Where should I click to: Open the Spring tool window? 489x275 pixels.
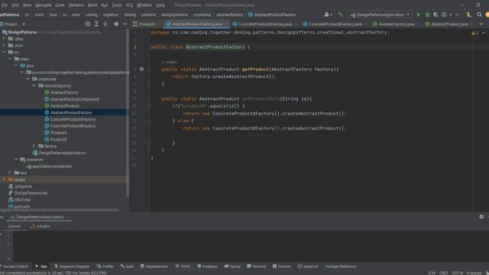[232, 267]
